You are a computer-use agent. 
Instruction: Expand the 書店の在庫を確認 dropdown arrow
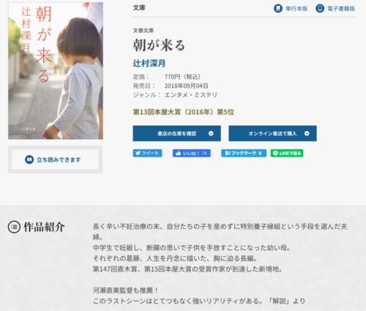(x=211, y=133)
